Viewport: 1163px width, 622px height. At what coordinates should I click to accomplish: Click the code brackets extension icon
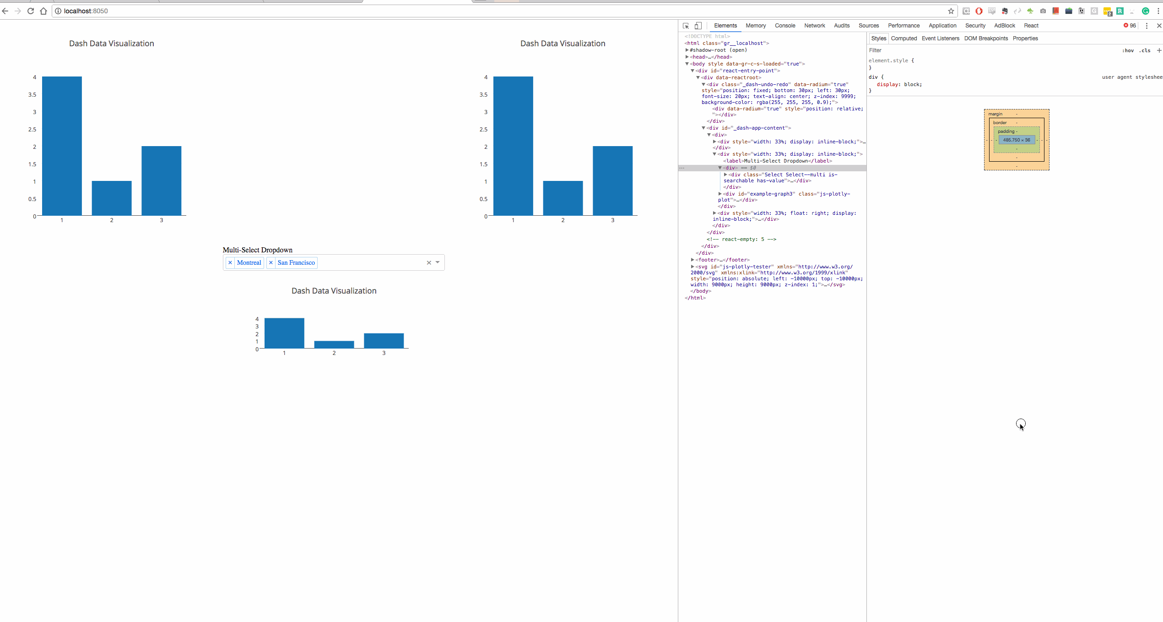point(1017,11)
